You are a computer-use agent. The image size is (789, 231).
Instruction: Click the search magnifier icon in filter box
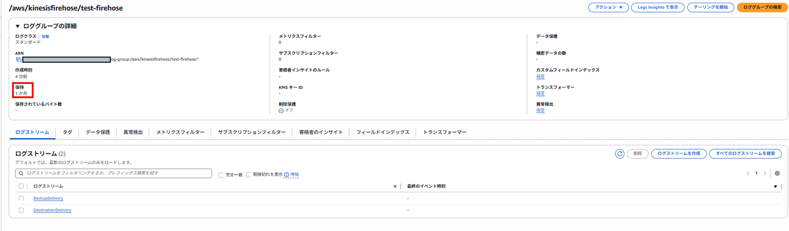(x=21, y=173)
